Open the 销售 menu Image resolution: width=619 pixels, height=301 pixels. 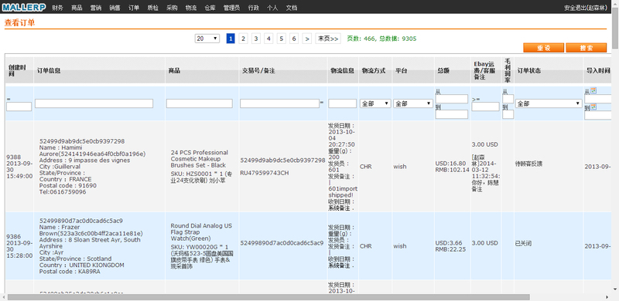tap(115, 8)
